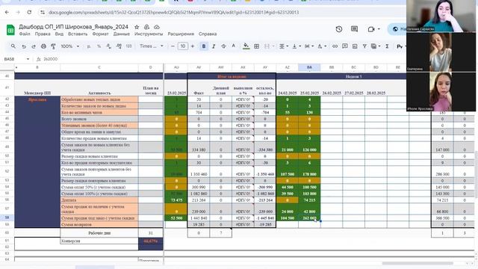
Task: Open the Правка menu
Action: (x=43, y=34)
